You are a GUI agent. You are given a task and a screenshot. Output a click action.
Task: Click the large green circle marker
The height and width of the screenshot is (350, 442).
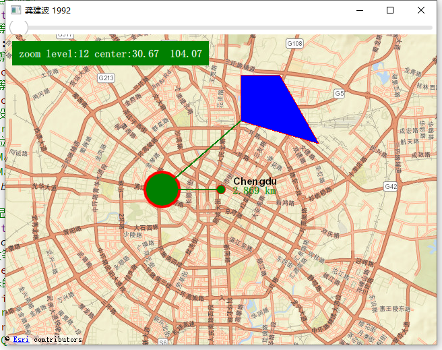162,189
